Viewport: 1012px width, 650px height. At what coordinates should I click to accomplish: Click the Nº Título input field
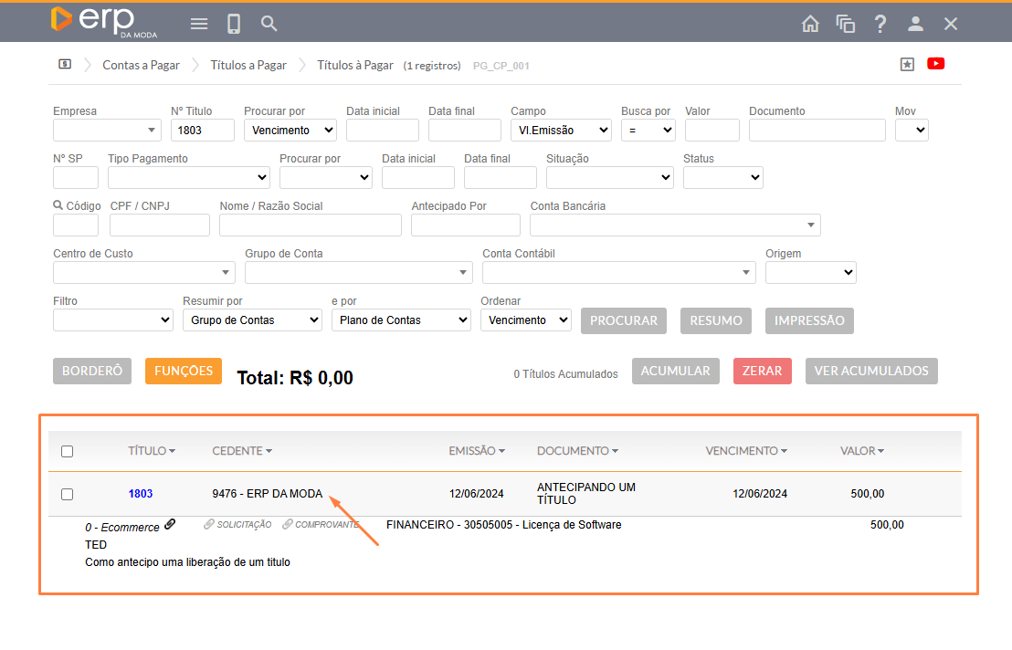(203, 131)
